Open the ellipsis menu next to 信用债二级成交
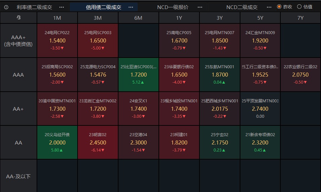 [131, 7]
